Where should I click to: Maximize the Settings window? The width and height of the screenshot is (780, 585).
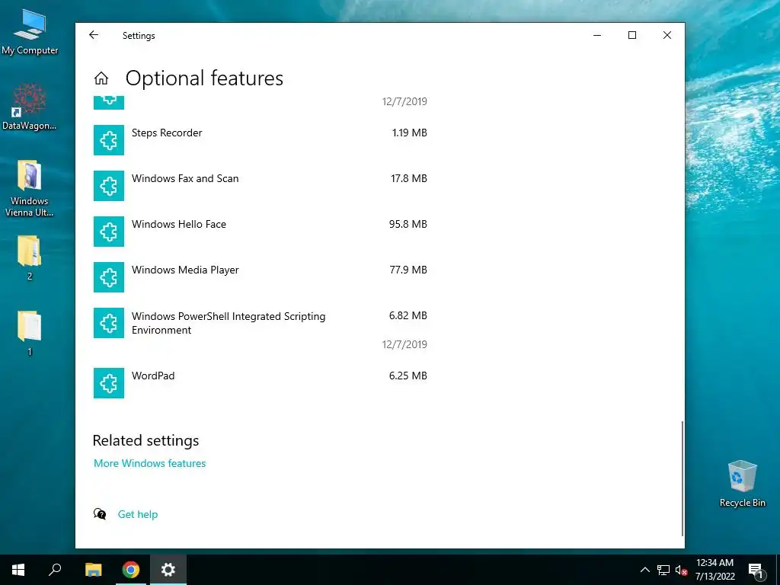pyautogui.click(x=631, y=35)
